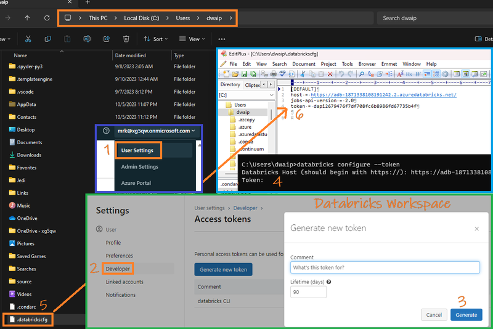Open Linked accounts in Settings sidebar
The height and width of the screenshot is (329, 493).
click(x=124, y=282)
